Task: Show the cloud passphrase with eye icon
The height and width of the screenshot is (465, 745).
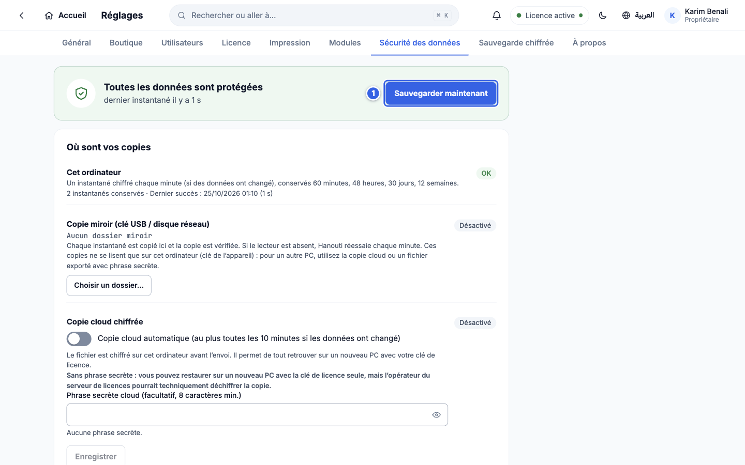Action: point(437,415)
